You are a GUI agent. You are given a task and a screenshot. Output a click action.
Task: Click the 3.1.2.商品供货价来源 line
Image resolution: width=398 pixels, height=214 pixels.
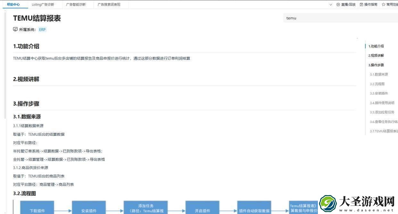[31, 168]
